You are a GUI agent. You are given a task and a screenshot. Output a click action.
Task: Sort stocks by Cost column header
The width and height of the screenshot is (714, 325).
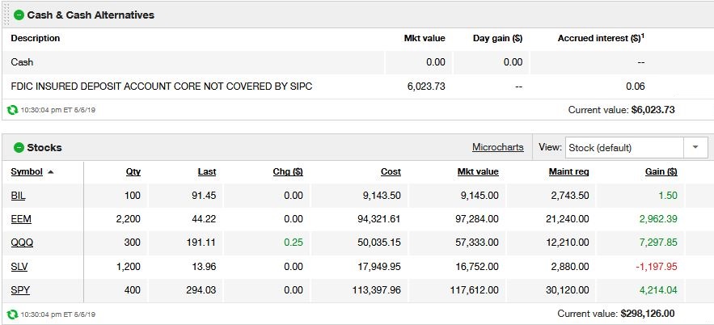coord(391,171)
